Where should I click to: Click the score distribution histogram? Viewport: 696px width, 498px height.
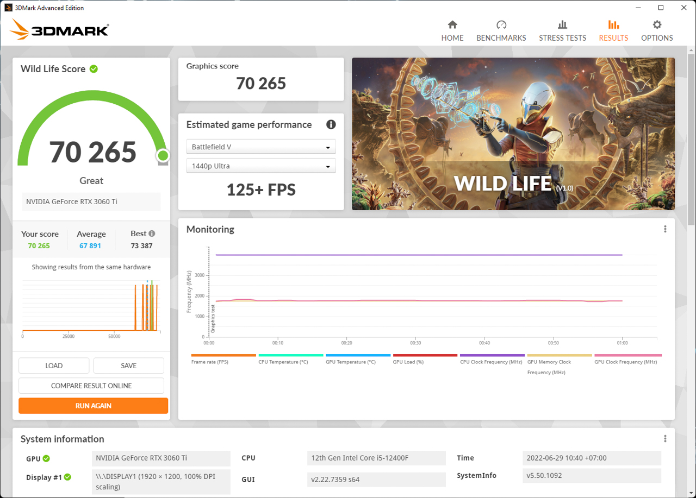(x=91, y=307)
